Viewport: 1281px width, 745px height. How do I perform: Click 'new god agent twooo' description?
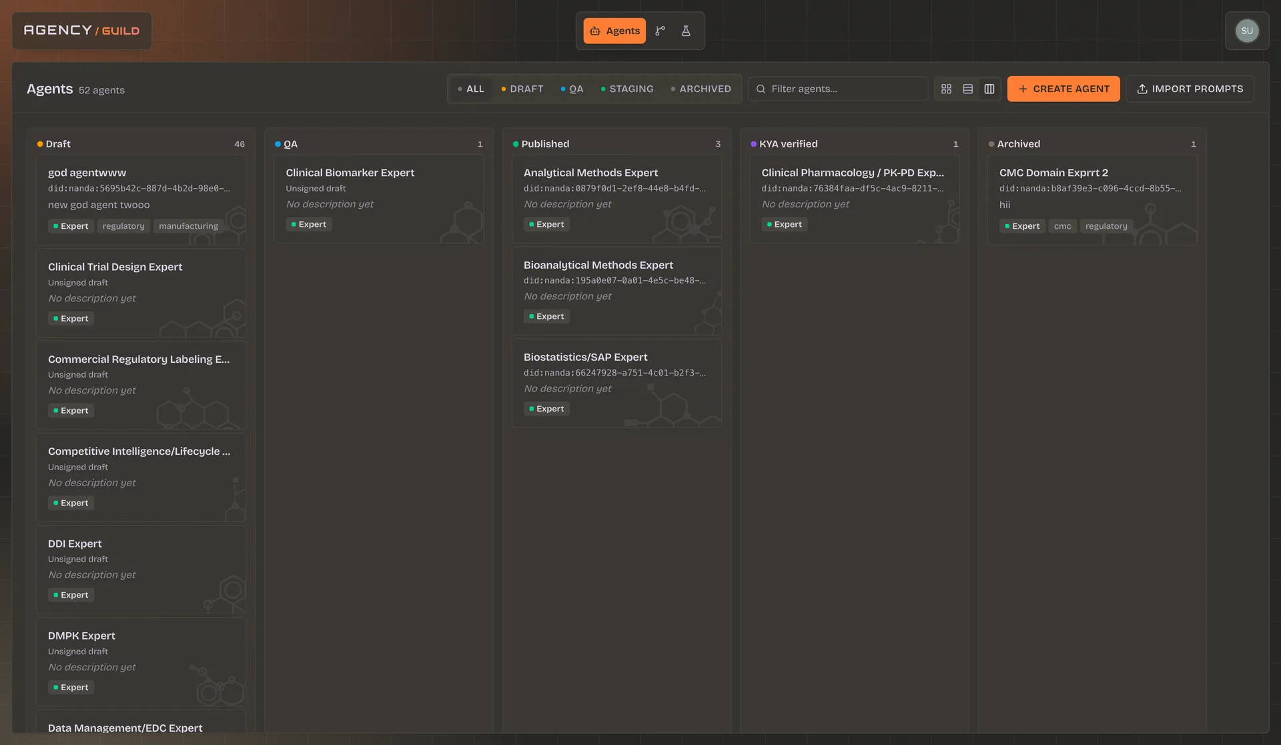click(99, 205)
